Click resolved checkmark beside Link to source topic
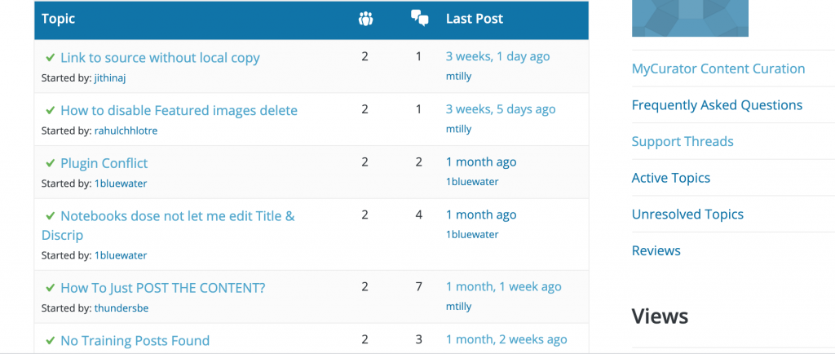Image resolution: width=835 pixels, height=354 pixels. 50,58
